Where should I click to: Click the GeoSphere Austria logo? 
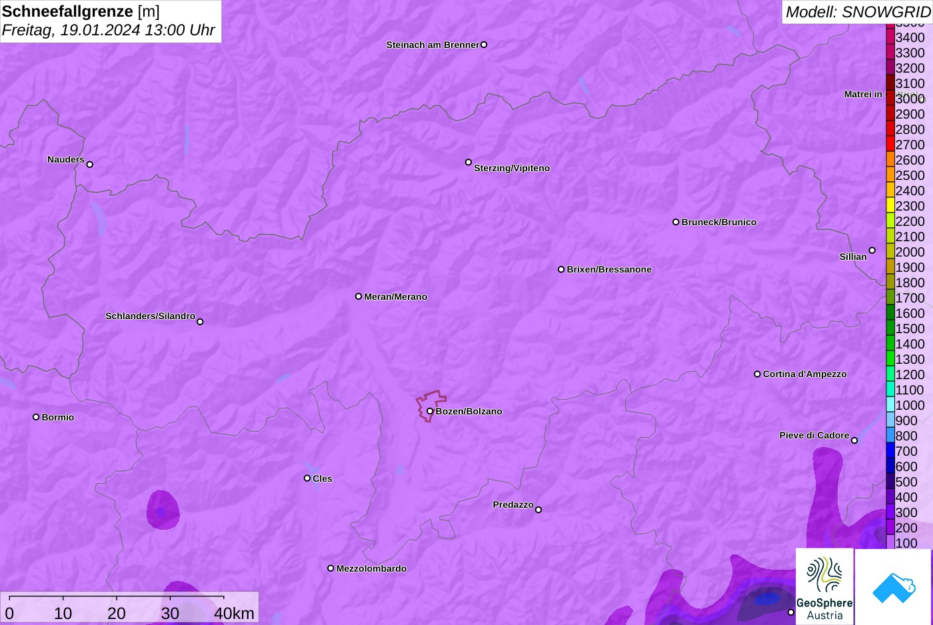[x=824, y=586]
